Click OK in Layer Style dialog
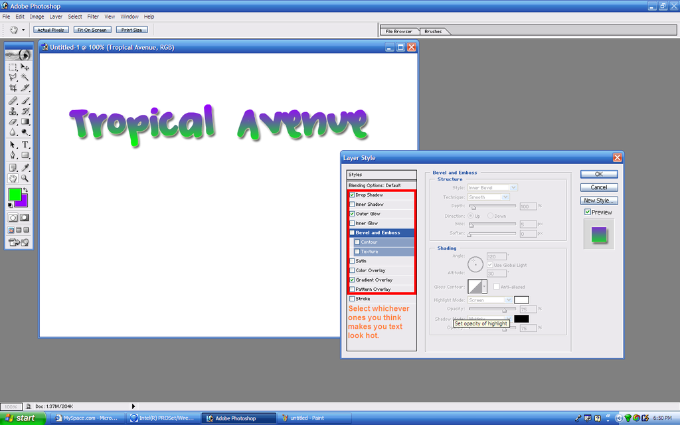 point(599,175)
